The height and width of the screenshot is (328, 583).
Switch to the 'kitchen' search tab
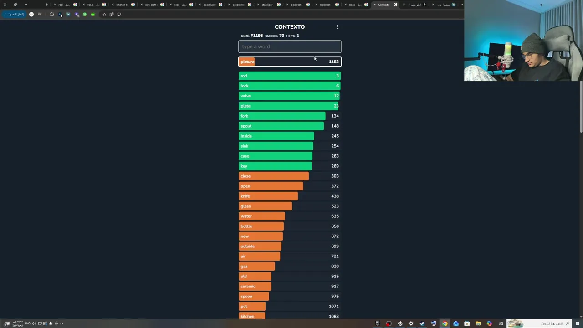click(122, 5)
